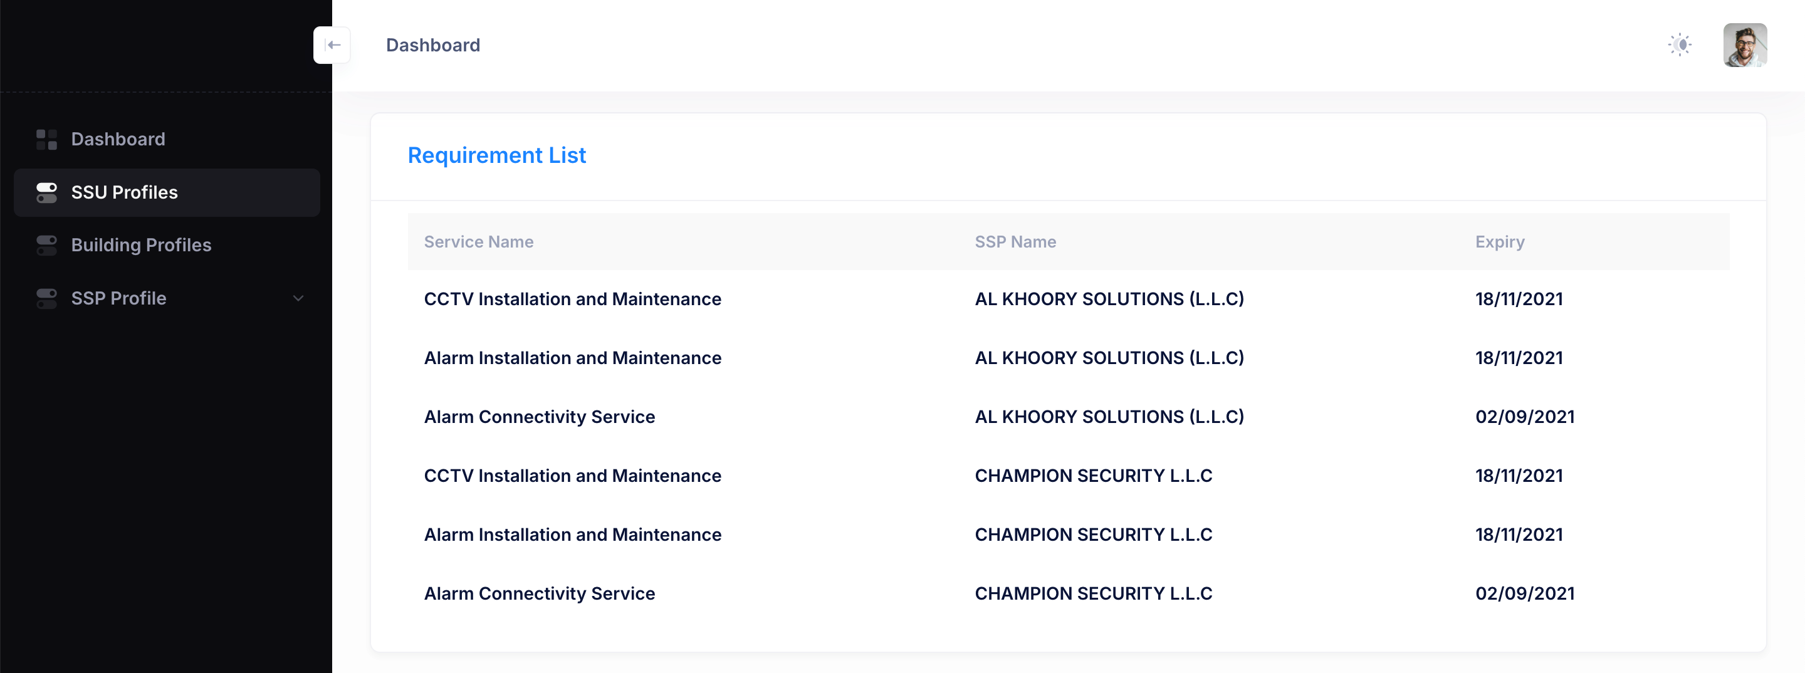Sort by the Expiry column header
1805x673 pixels.
pyautogui.click(x=1500, y=242)
